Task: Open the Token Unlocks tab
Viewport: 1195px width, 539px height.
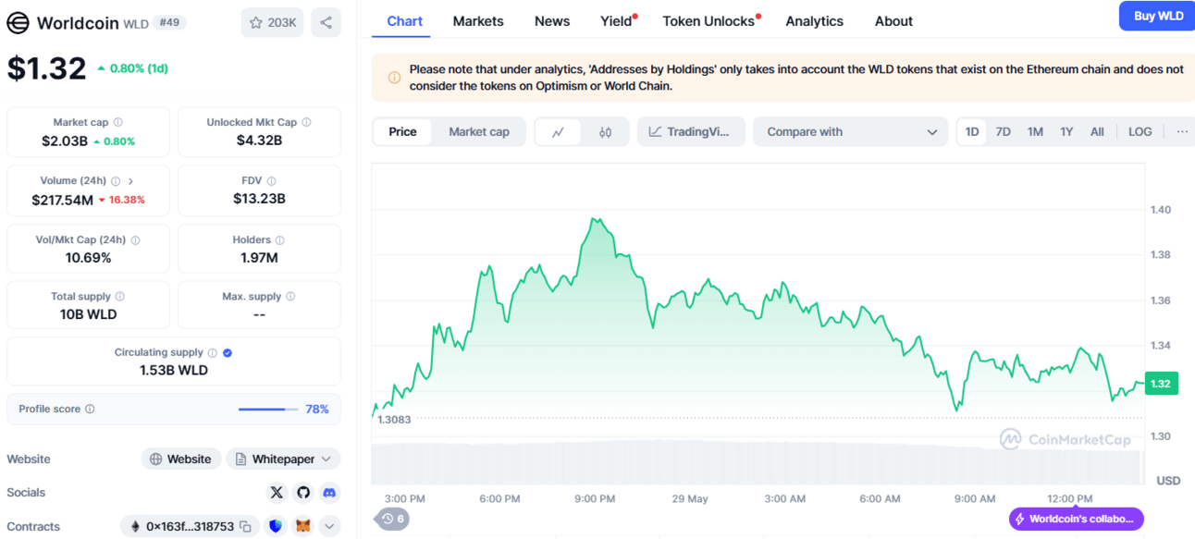Action: coord(708,21)
